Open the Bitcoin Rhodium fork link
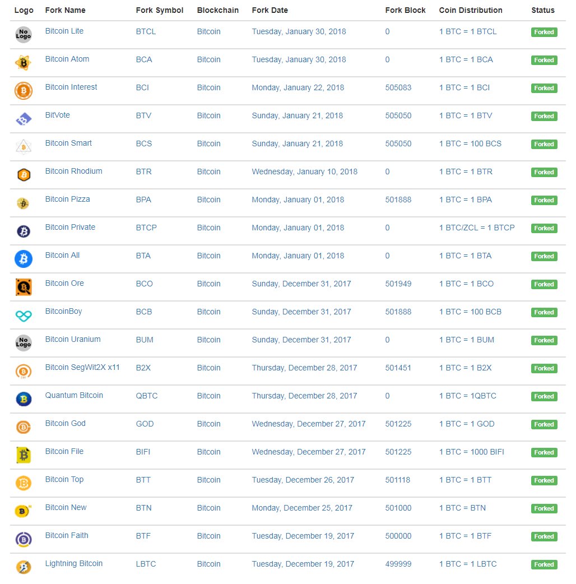This screenshot has width=576, height=584. pos(74,171)
